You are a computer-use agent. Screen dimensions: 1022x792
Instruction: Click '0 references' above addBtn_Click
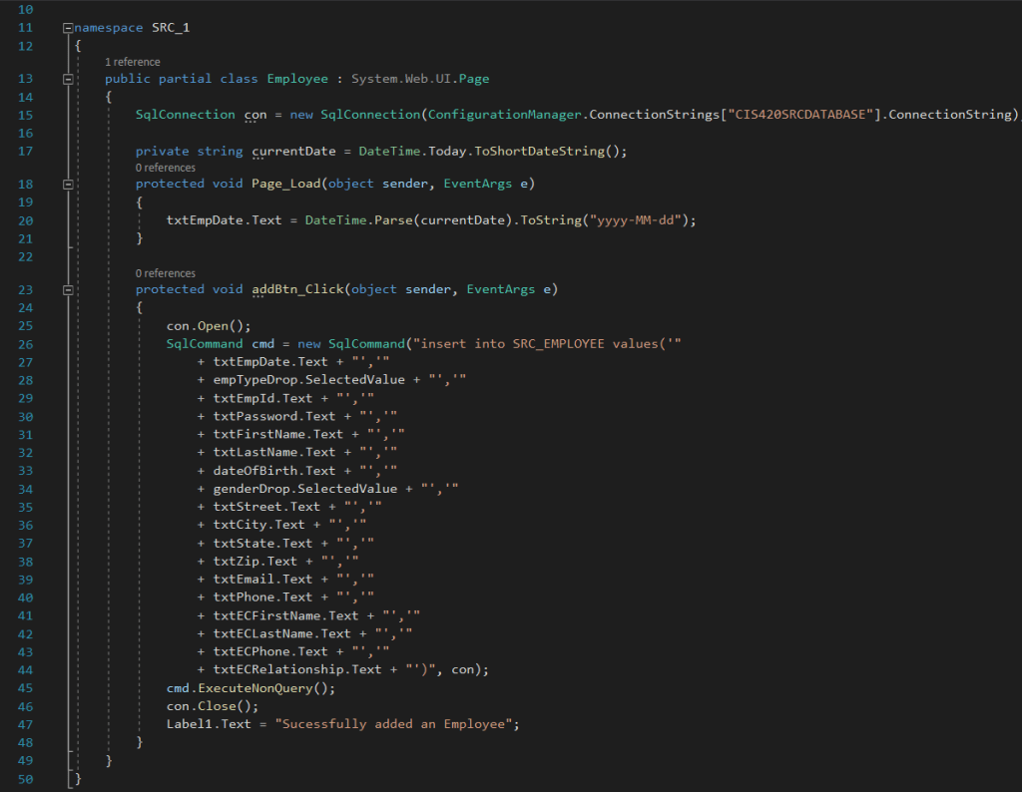click(x=166, y=273)
